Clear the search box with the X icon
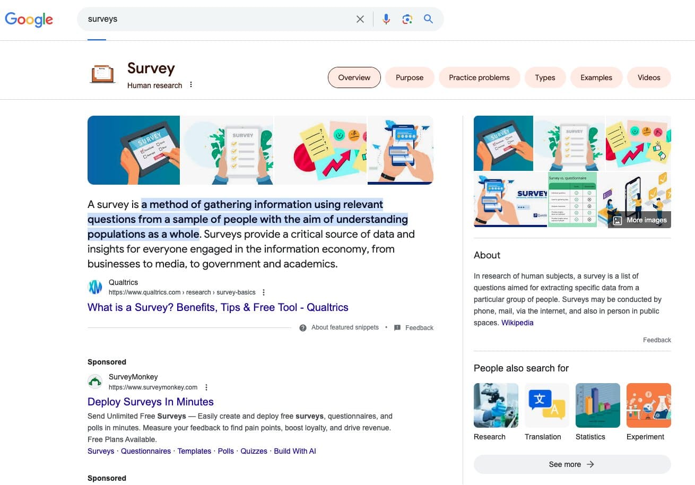The image size is (695, 485). tap(360, 19)
